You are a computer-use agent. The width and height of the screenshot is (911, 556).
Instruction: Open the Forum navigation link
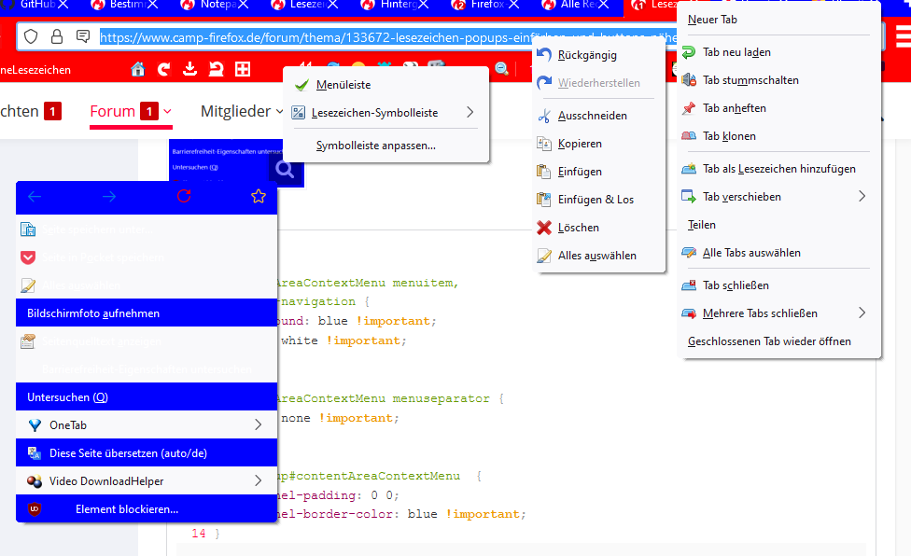point(113,111)
